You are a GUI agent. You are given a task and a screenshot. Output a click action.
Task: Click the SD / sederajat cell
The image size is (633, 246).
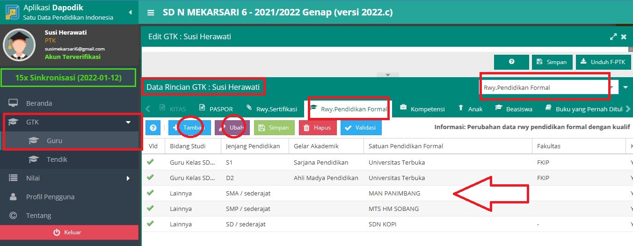coord(255,224)
